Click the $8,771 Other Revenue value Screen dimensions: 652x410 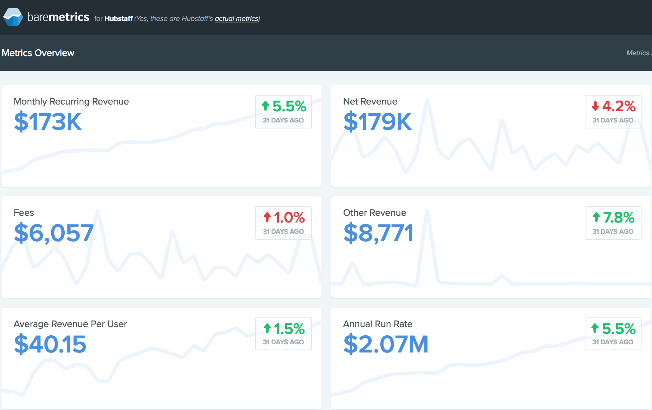[x=378, y=233]
